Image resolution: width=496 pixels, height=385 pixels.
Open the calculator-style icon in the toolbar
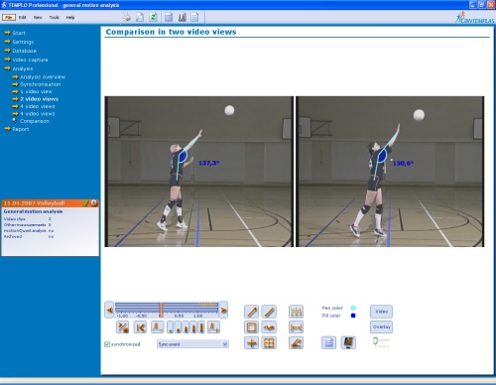click(x=169, y=17)
